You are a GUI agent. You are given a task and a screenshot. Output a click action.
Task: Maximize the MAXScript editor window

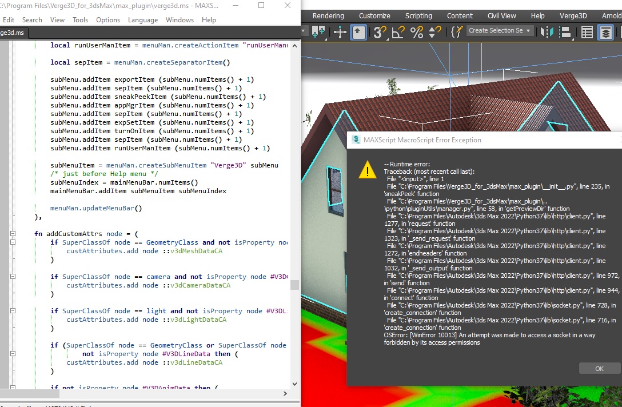pos(261,6)
